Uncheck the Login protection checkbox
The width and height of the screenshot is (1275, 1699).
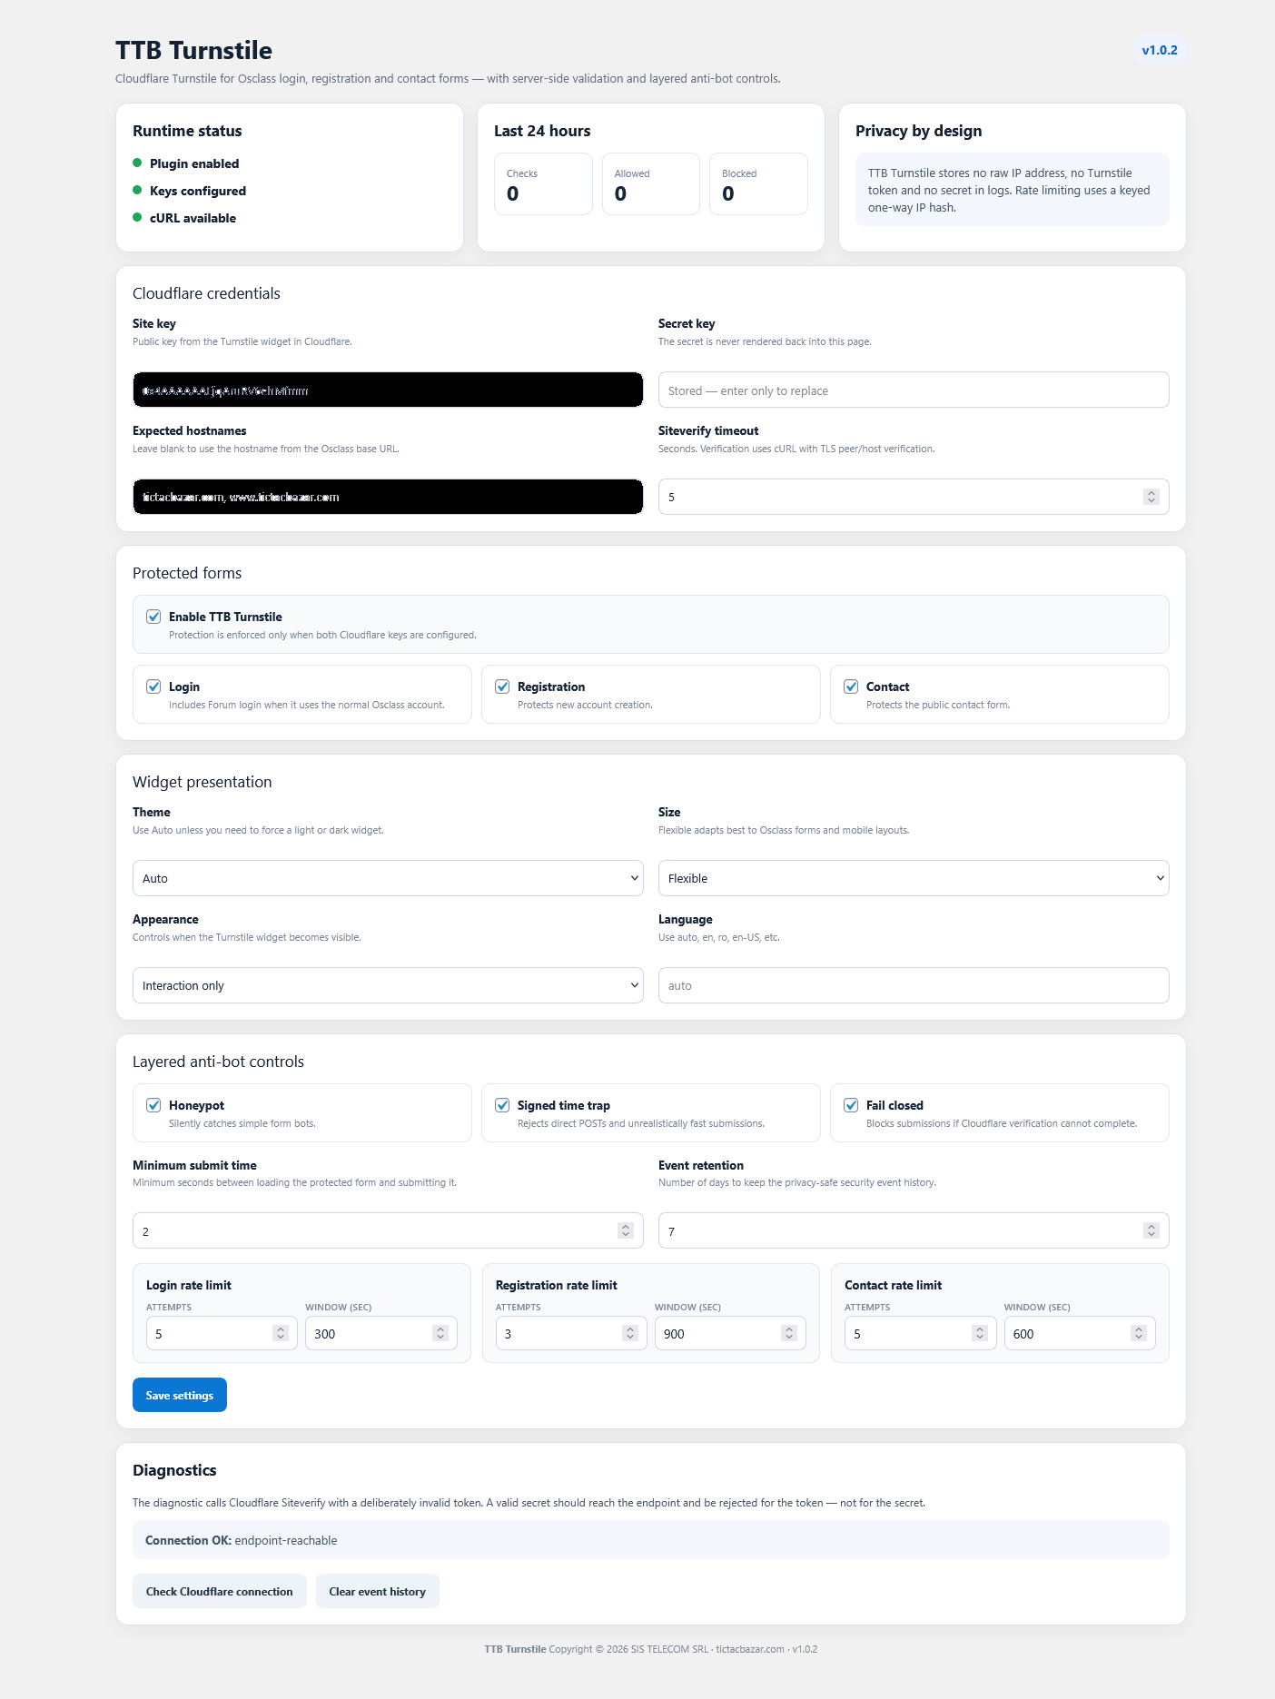(x=153, y=687)
